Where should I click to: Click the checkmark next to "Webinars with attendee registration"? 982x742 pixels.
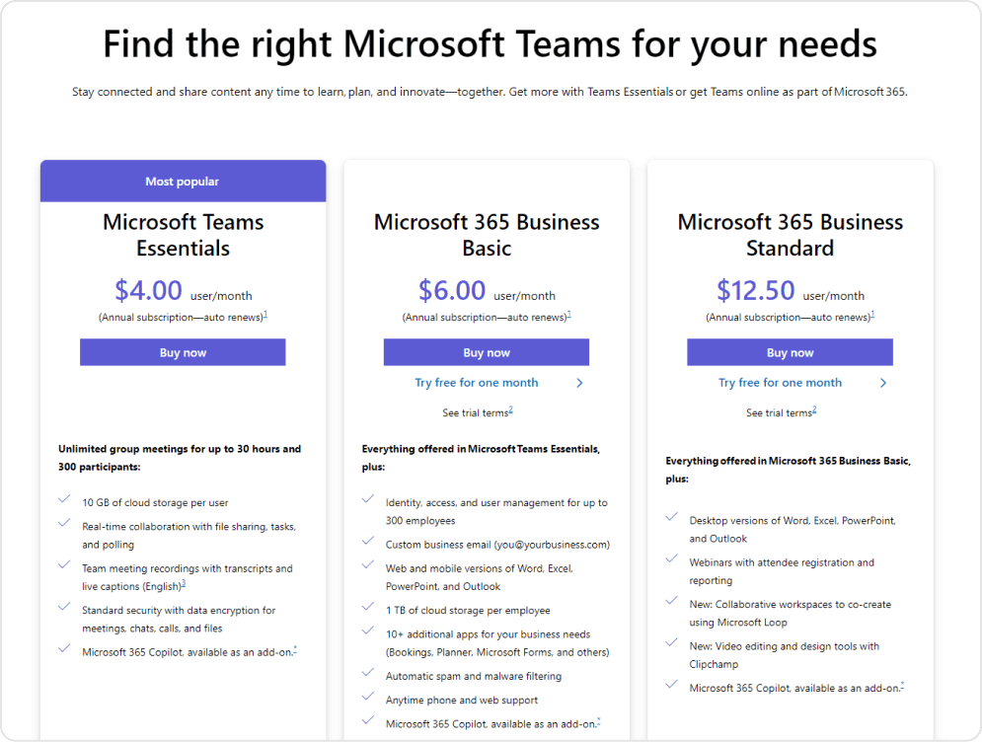[672, 562]
